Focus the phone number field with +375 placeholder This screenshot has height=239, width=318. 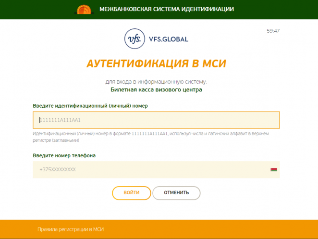pos(149,170)
